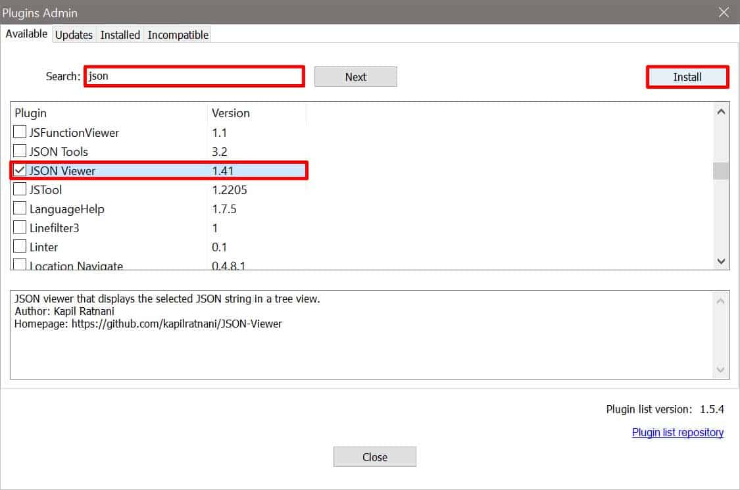Select the Available tab

(x=26, y=33)
